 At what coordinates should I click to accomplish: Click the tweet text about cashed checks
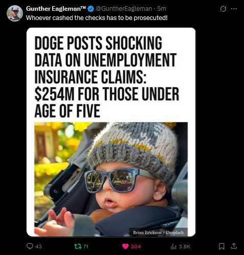point(97,18)
